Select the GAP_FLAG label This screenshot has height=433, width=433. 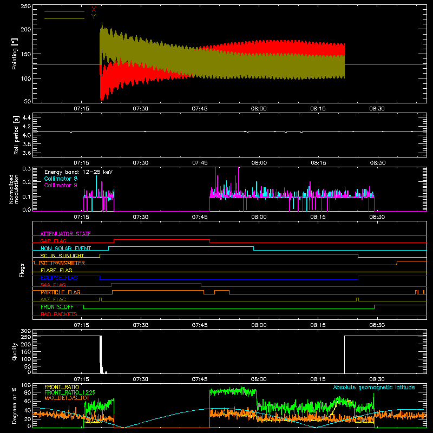click(x=53, y=241)
